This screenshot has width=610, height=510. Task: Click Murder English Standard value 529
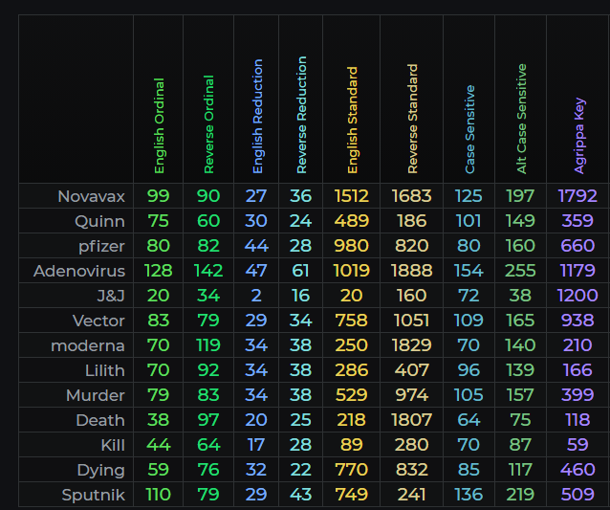tap(352, 395)
